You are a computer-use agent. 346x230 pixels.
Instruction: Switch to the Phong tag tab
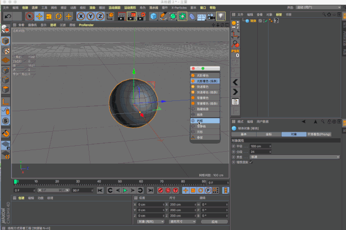click(319, 134)
